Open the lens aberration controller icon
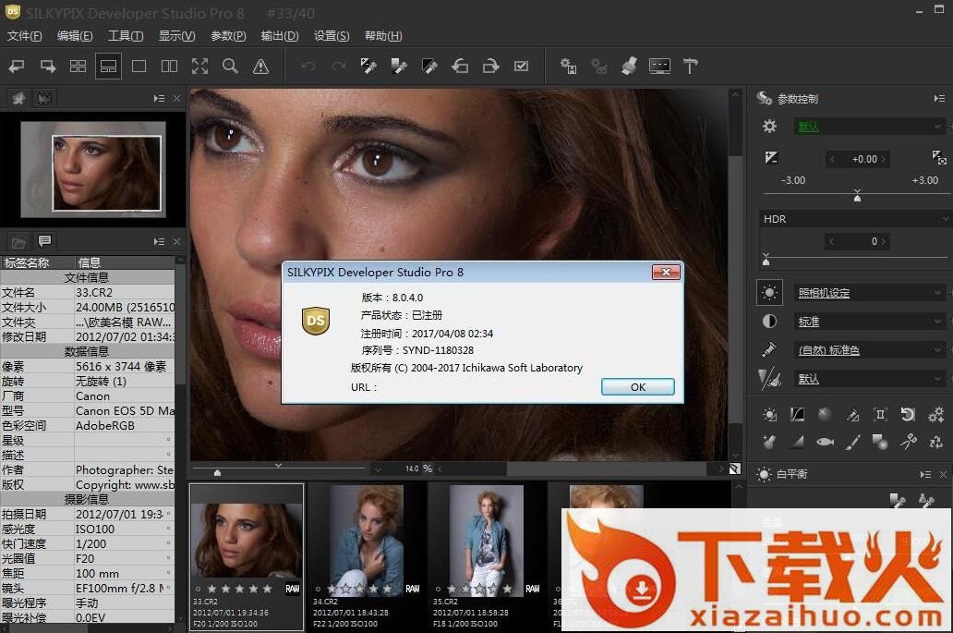The width and height of the screenshot is (953, 633). [x=880, y=415]
